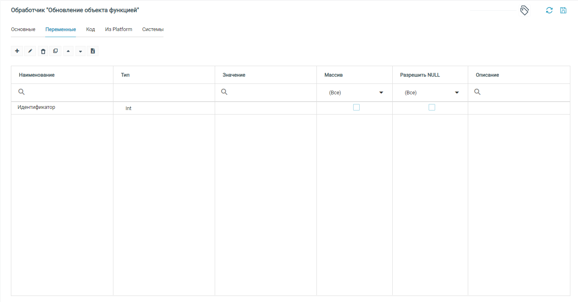
Task: Open the tags icon in the header
Action: tap(524, 10)
